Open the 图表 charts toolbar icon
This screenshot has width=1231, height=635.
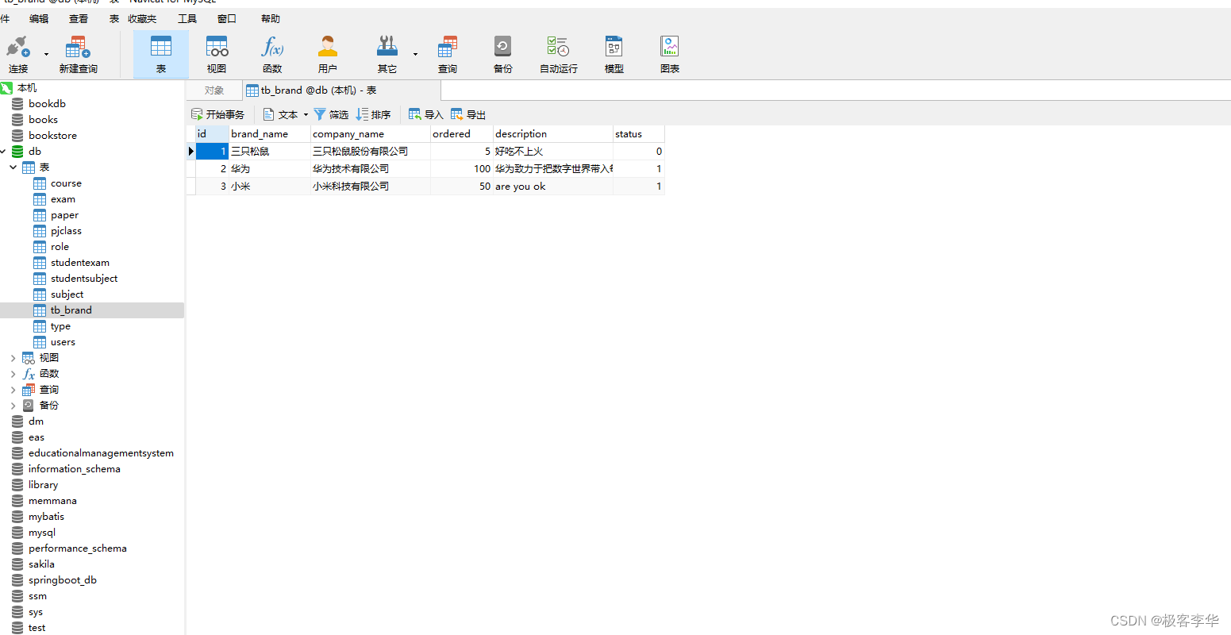pyautogui.click(x=670, y=54)
